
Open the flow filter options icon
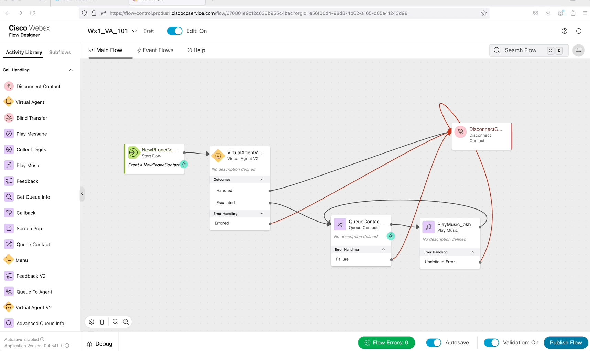click(x=579, y=50)
